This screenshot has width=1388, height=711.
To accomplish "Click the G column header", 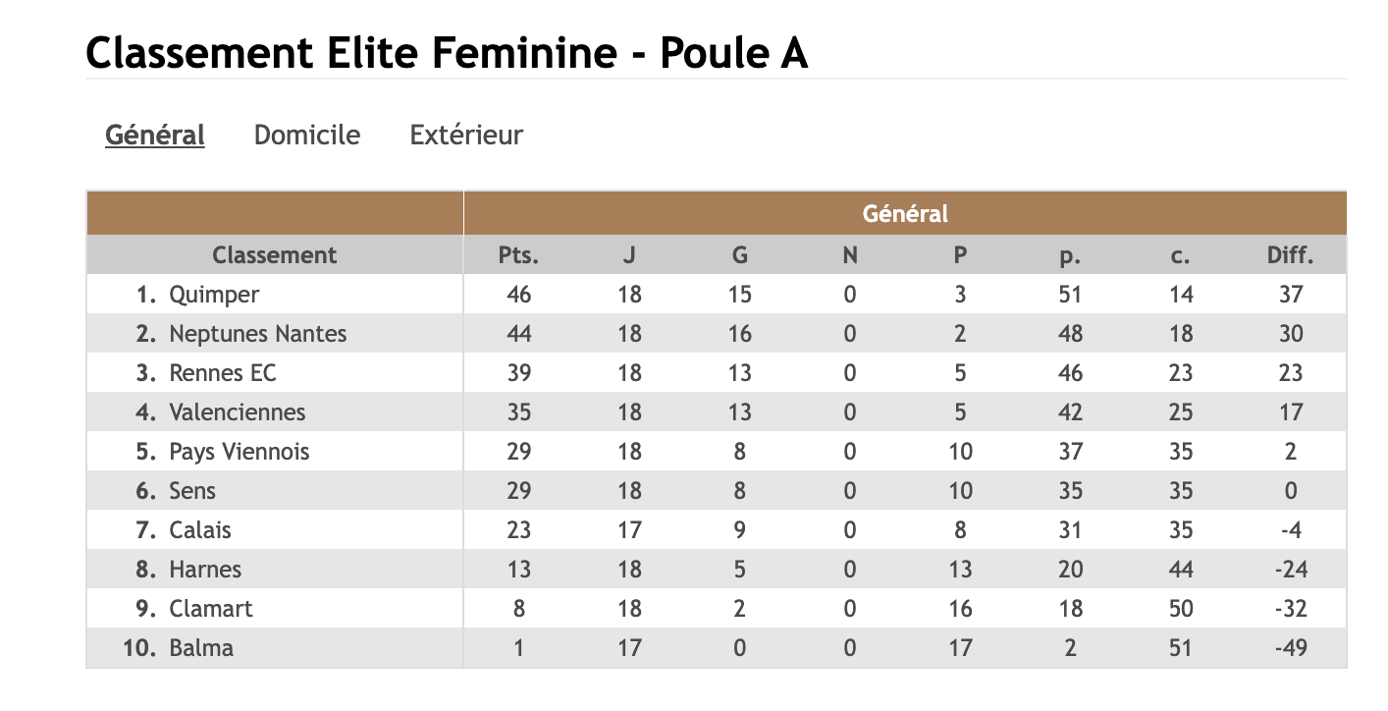I will pyautogui.click(x=739, y=255).
